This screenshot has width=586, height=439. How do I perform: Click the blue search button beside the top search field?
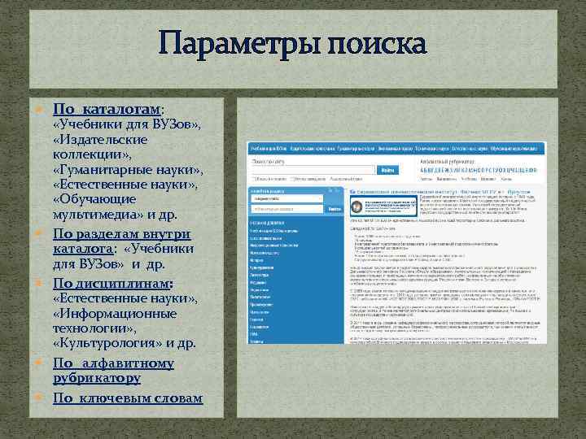point(387,170)
